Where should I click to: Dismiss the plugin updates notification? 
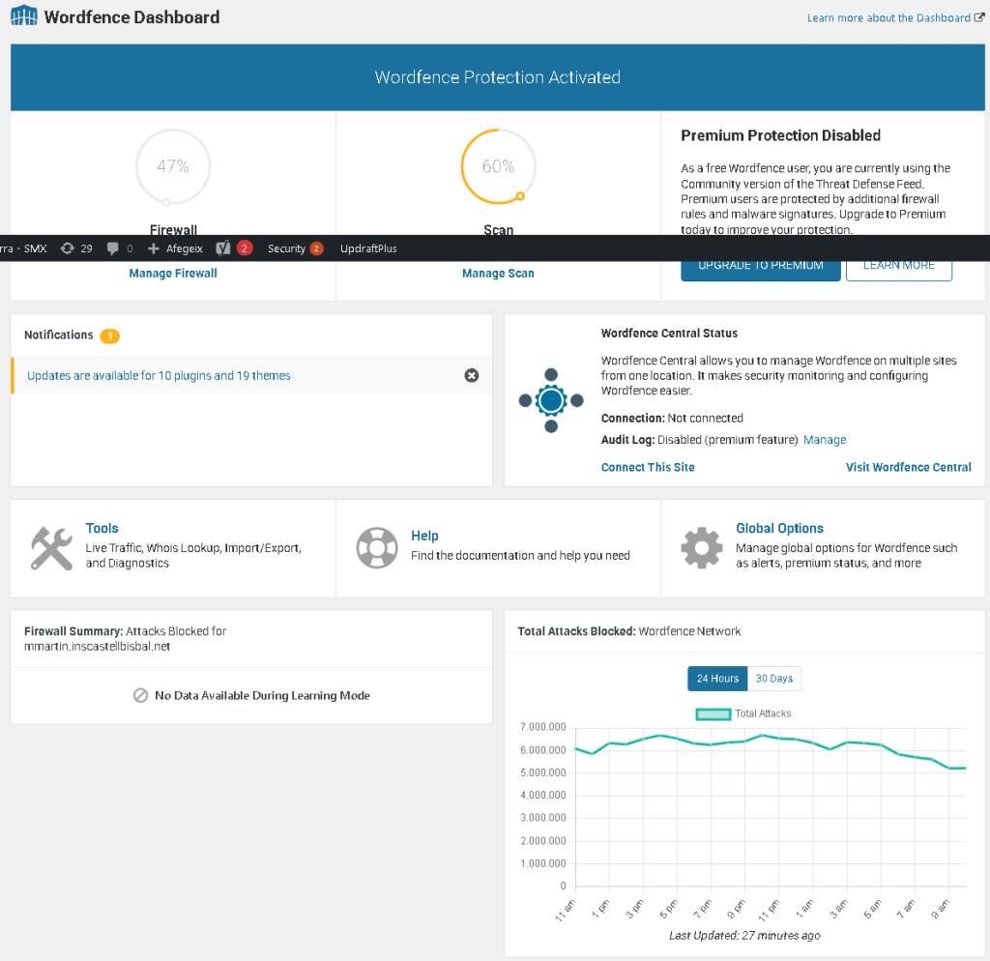pyautogui.click(x=472, y=375)
